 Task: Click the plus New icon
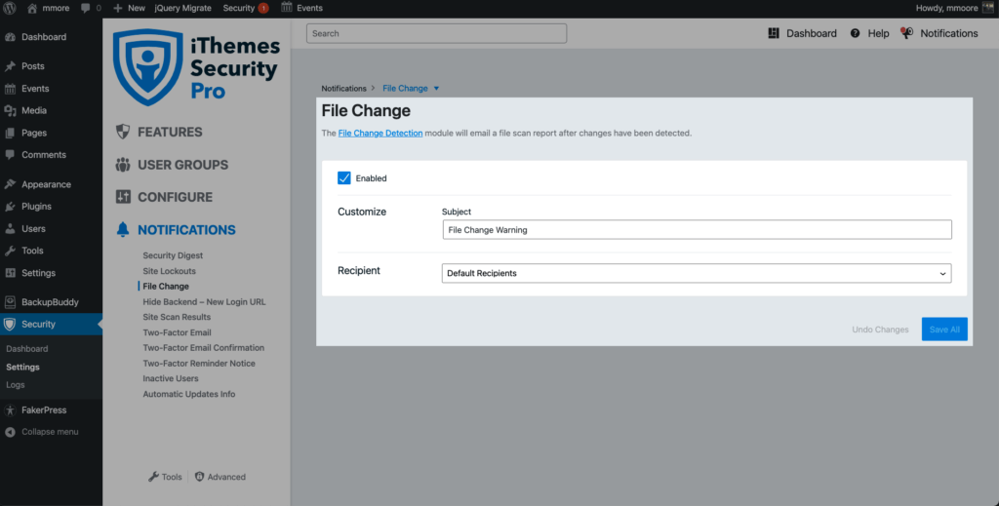(117, 8)
